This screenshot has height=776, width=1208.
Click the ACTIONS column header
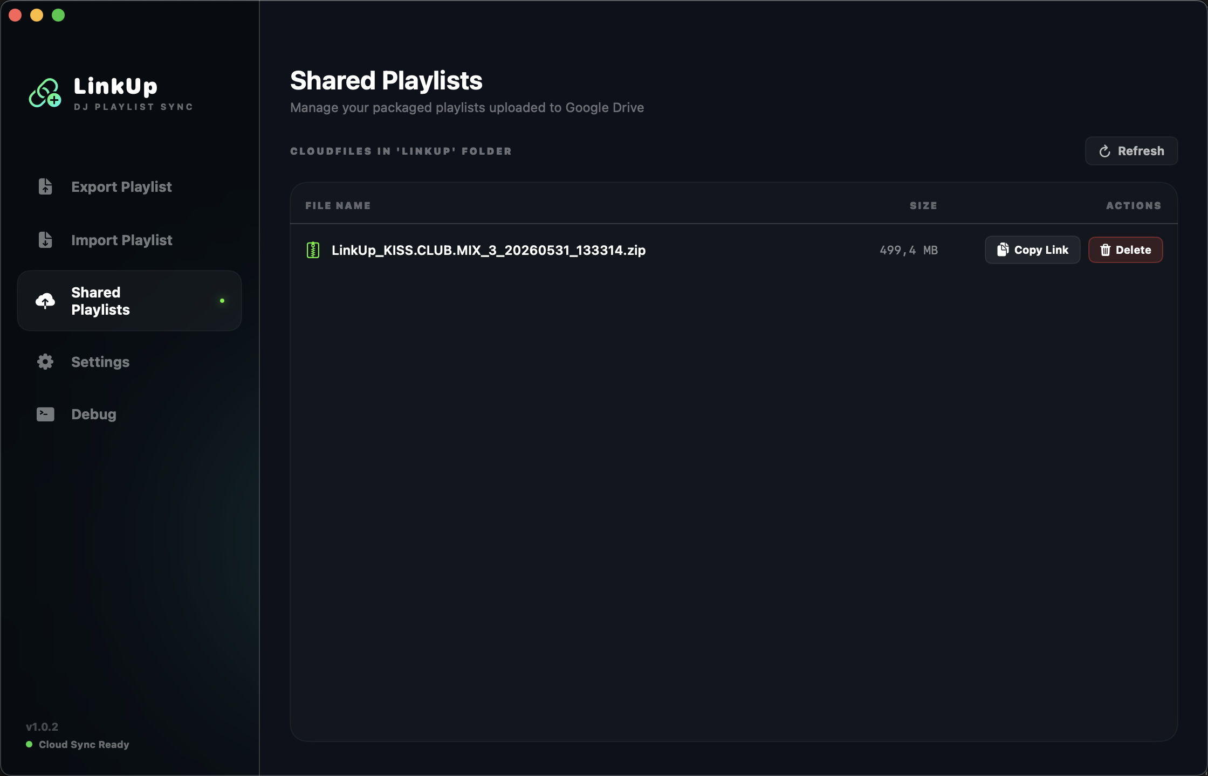pyautogui.click(x=1134, y=205)
